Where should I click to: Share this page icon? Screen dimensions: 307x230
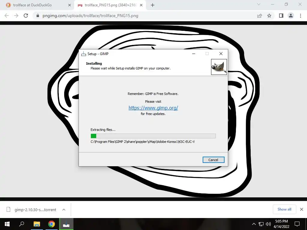[260, 16]
